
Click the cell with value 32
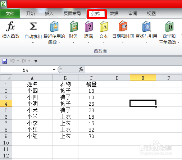coord(91,130)
